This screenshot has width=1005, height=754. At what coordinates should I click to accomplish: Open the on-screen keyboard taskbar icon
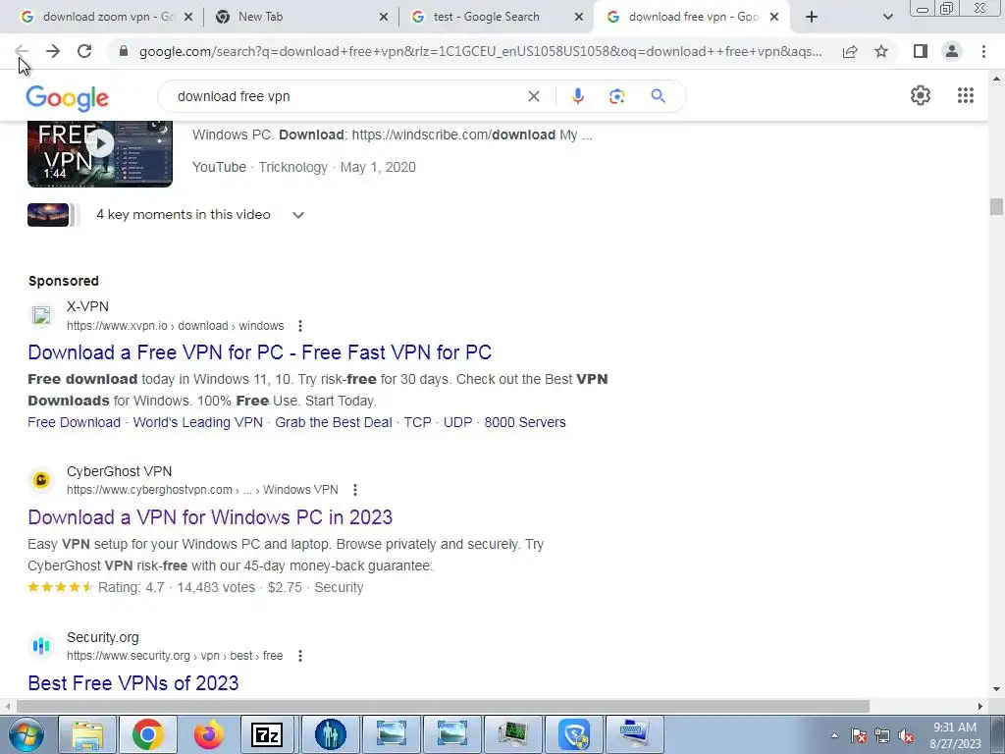tap(634, 734)
